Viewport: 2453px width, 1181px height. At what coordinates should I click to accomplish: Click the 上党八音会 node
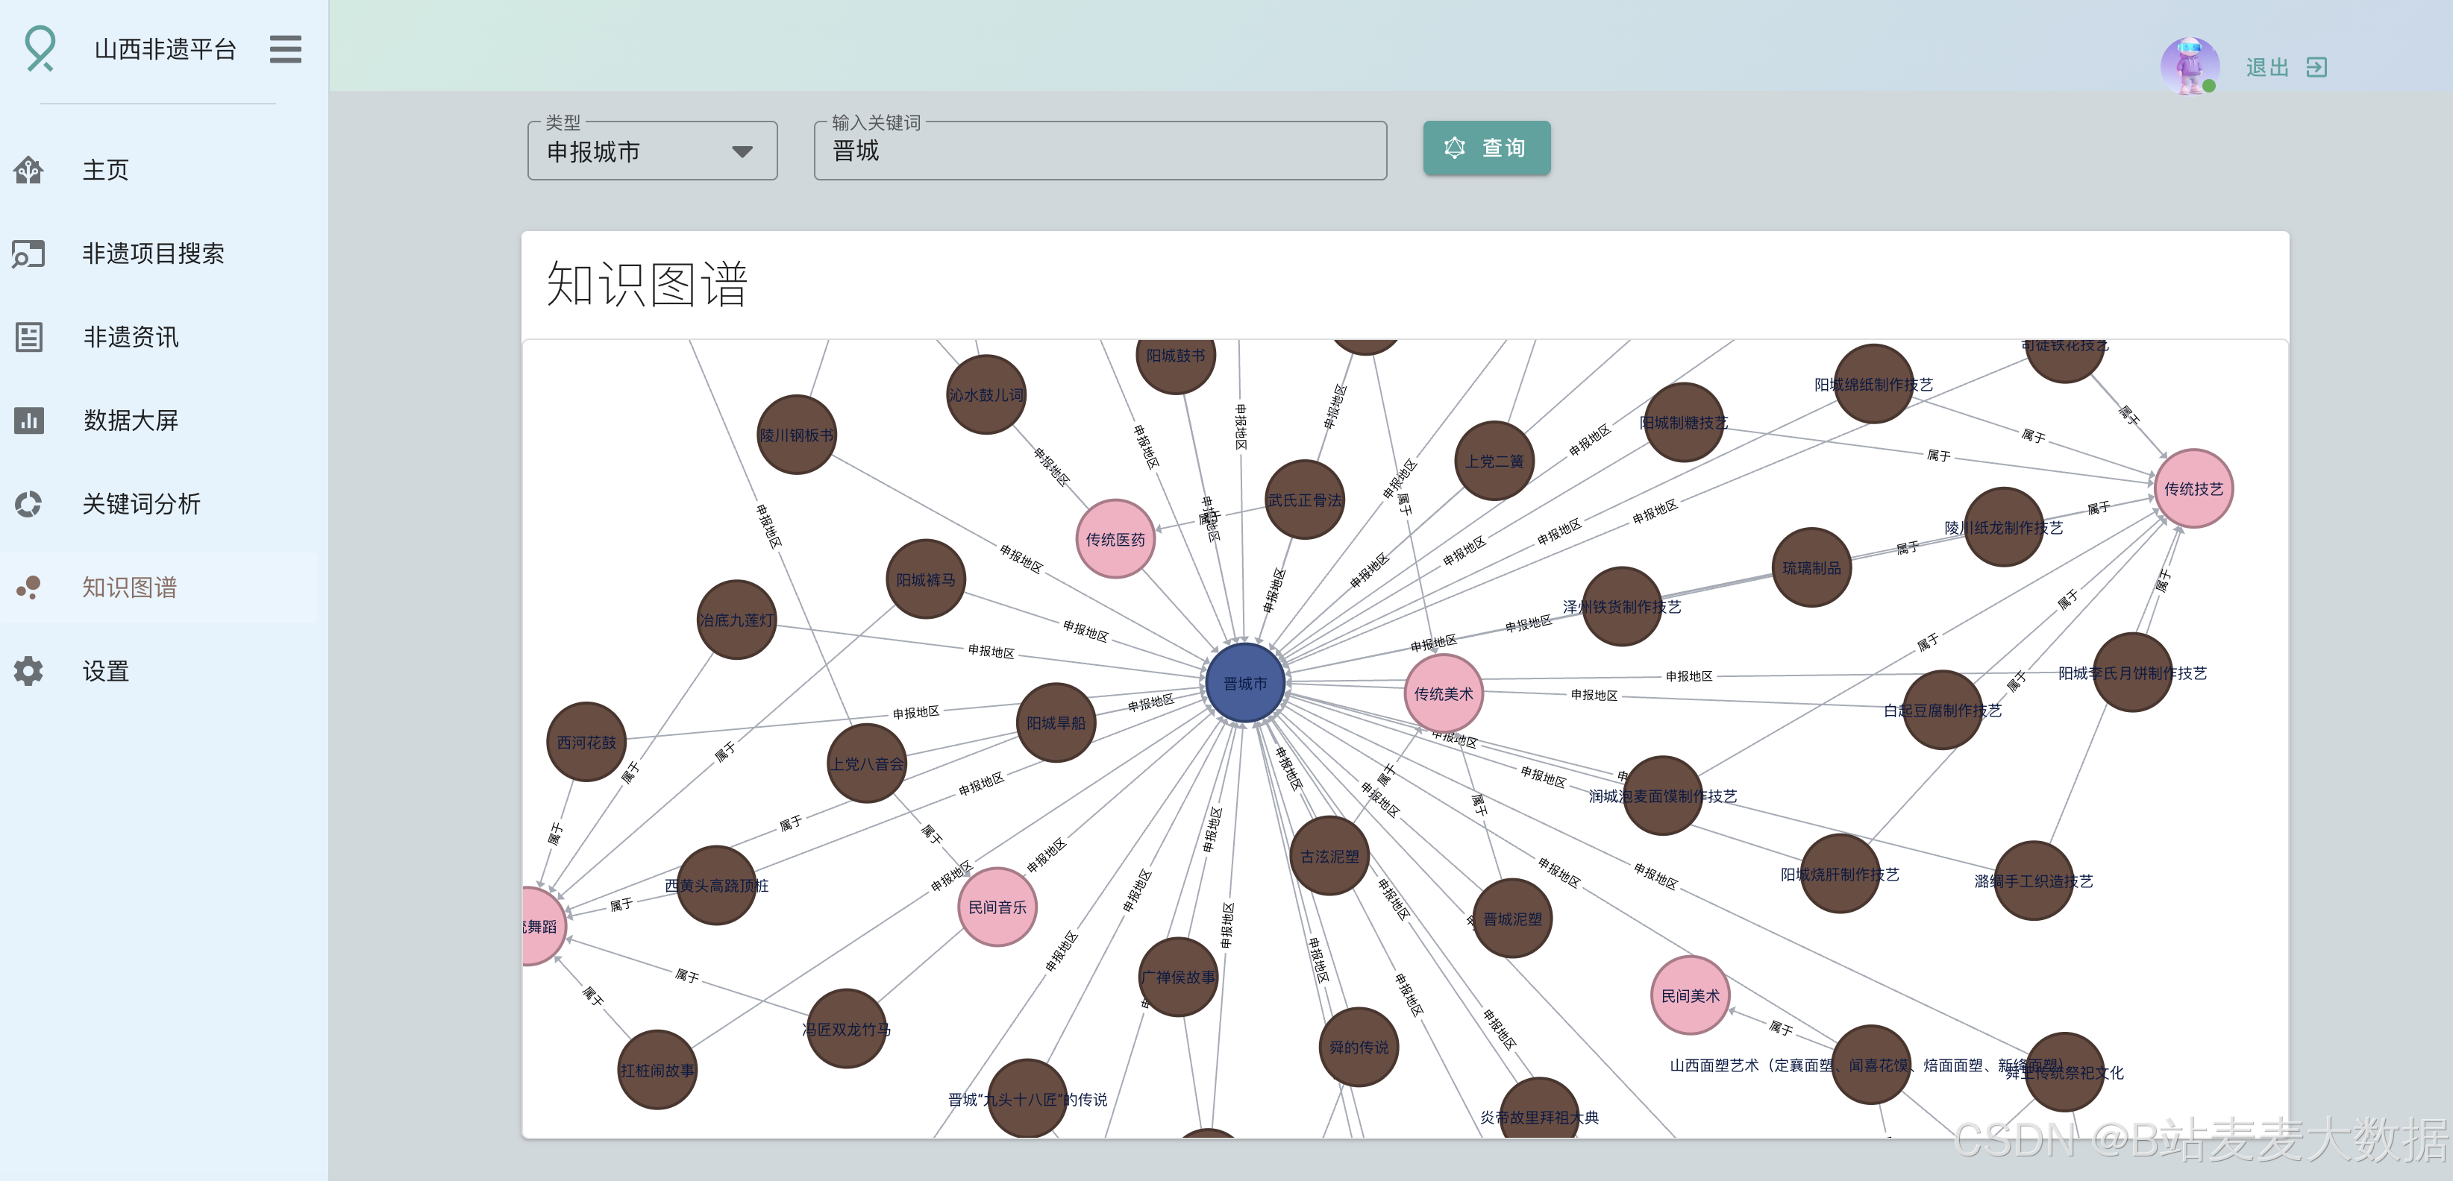pos(867,764)
